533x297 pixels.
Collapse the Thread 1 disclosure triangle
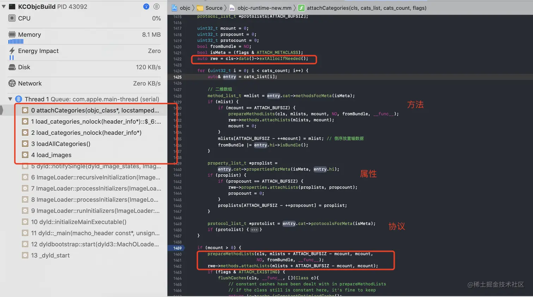pyautogui.click(x=10, y=99)
